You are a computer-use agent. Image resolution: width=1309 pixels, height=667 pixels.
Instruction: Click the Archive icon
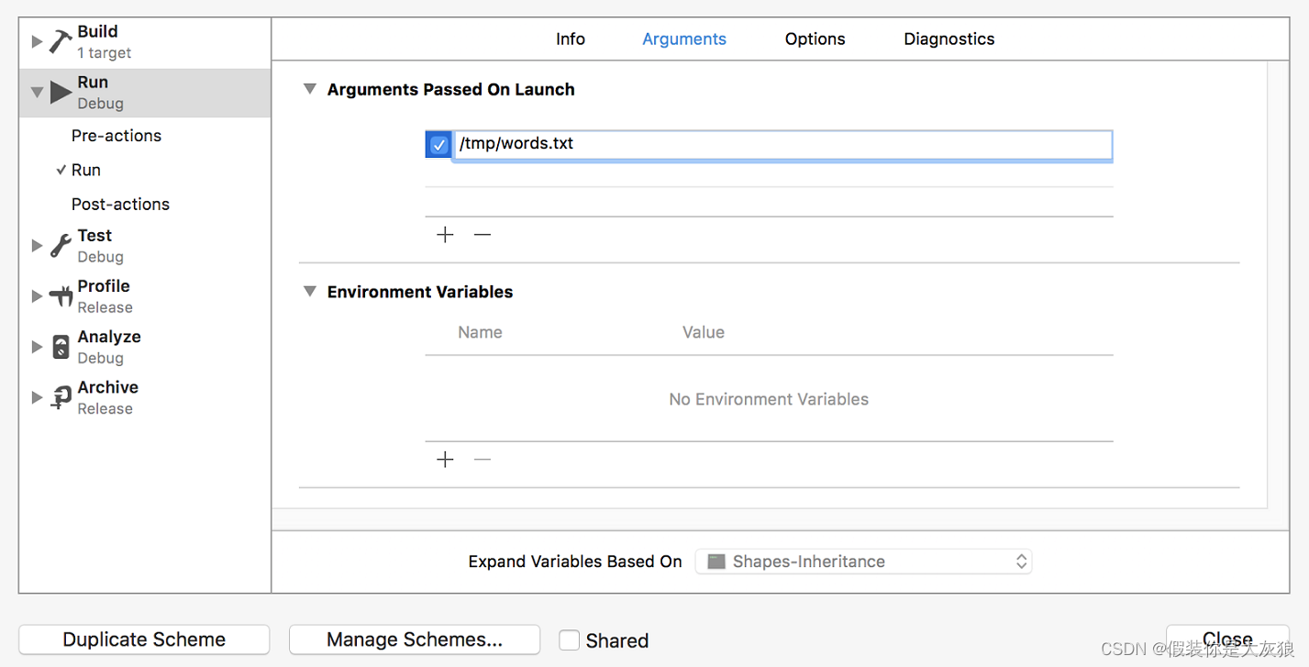61,397
